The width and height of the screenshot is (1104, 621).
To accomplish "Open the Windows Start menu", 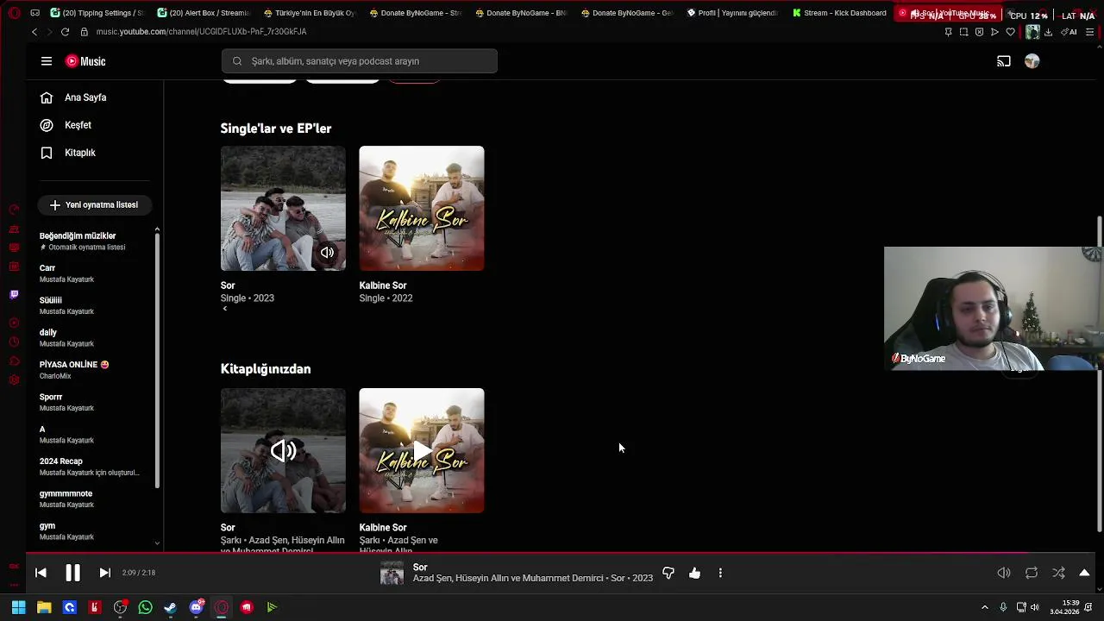I will click(18, 607).
